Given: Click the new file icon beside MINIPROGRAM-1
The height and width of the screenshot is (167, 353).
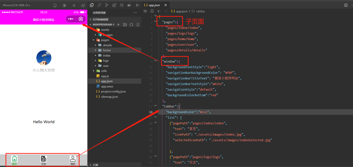Looking at the screenshot, I should tap(118, 25).
